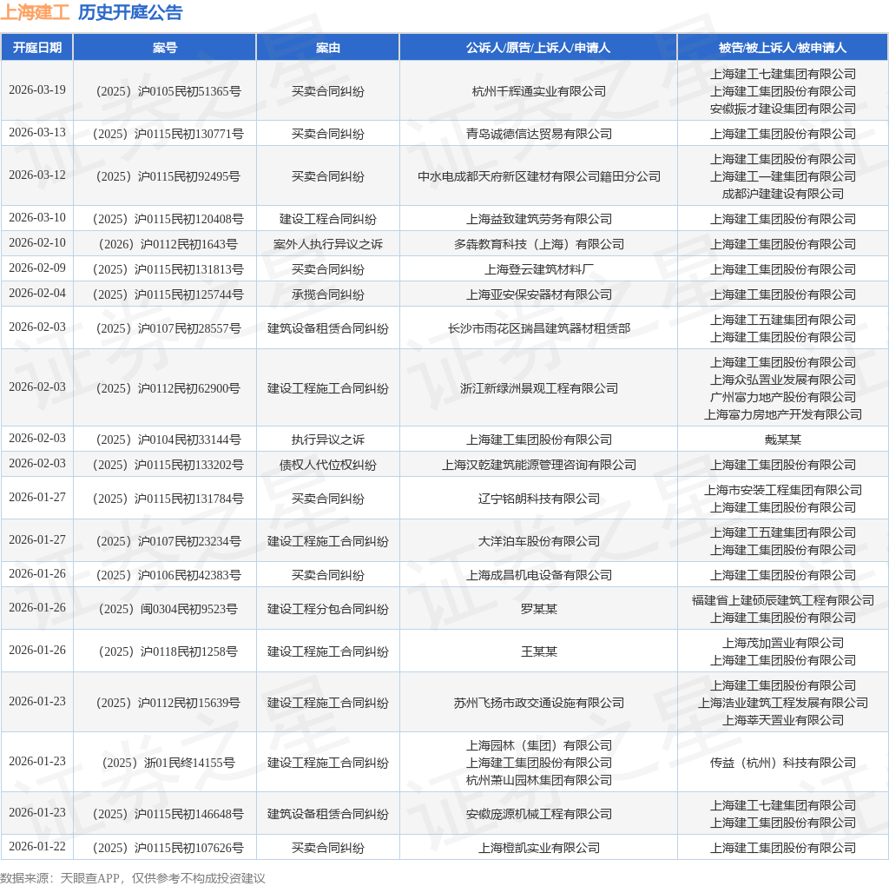
Task: Select case number (2025)沪0107民初23234号
Action: point(168,540)
